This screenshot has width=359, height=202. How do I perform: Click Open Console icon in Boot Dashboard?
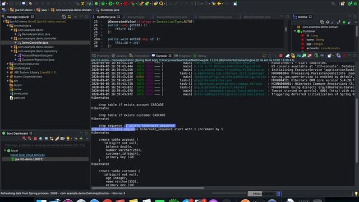(46, 139)
